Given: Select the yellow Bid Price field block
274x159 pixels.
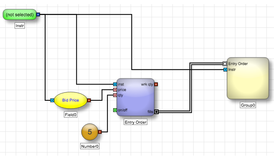Looking at the screenshot, I should pos(71,100).
